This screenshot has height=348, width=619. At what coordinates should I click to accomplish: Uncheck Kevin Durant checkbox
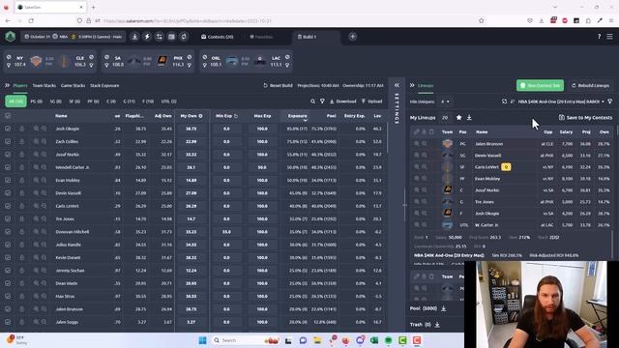[8, 257]
